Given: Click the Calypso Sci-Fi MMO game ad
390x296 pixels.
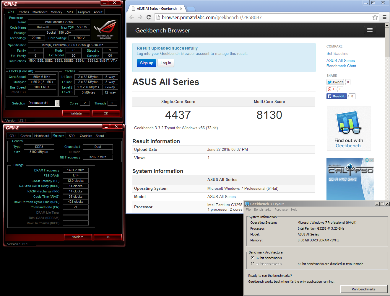Looking at the screenshot, I should [x=350, y=179].
